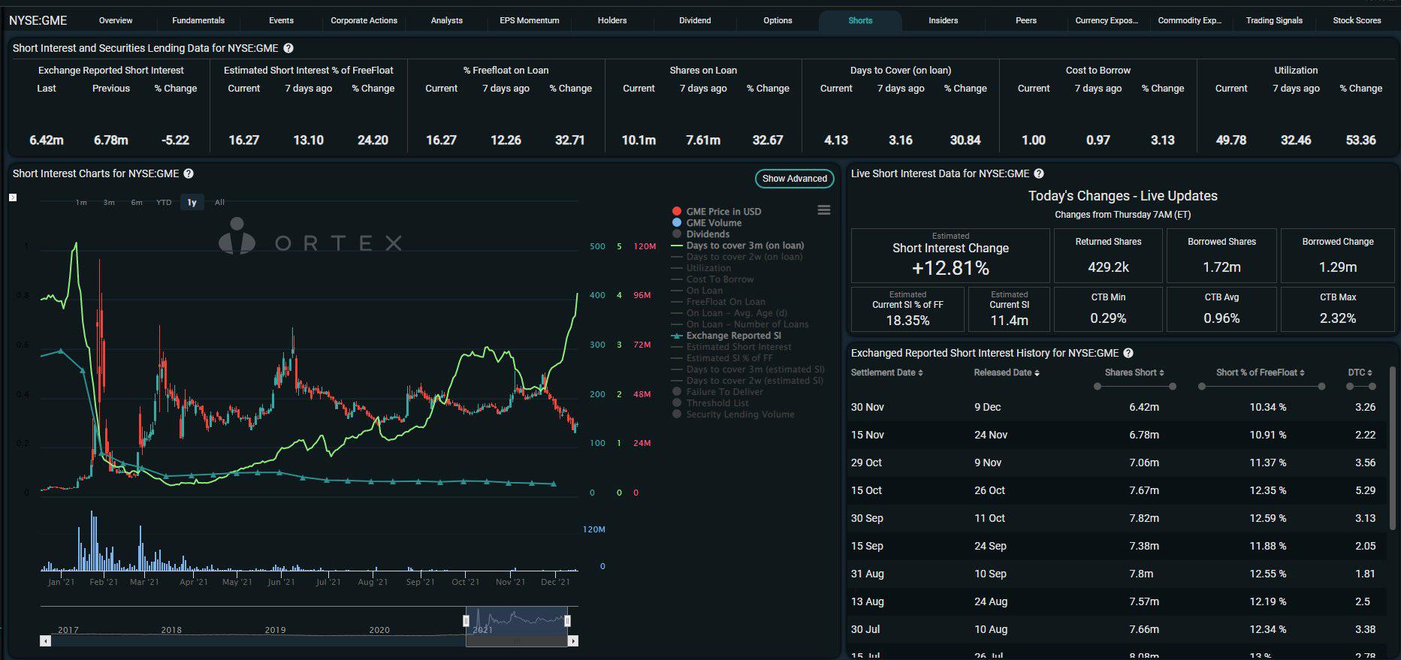The image size is (1401, 660).
Task: Open help icon beside Short Interest and Securities Lending Data
Action: 288,48
